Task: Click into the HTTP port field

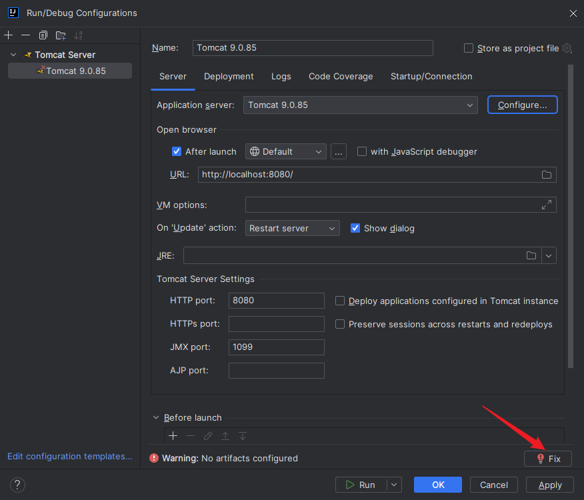Action: pyautogui.click(x=277, y=300)
